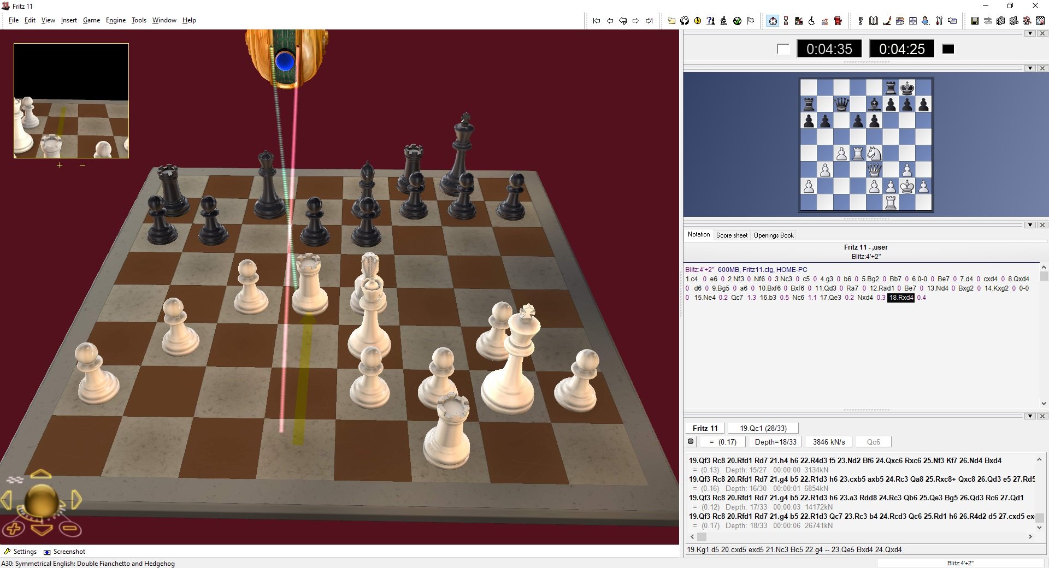Screen dimensions: 1049x568
Task: Jump to end of game arrow
Action: point(649,21)
